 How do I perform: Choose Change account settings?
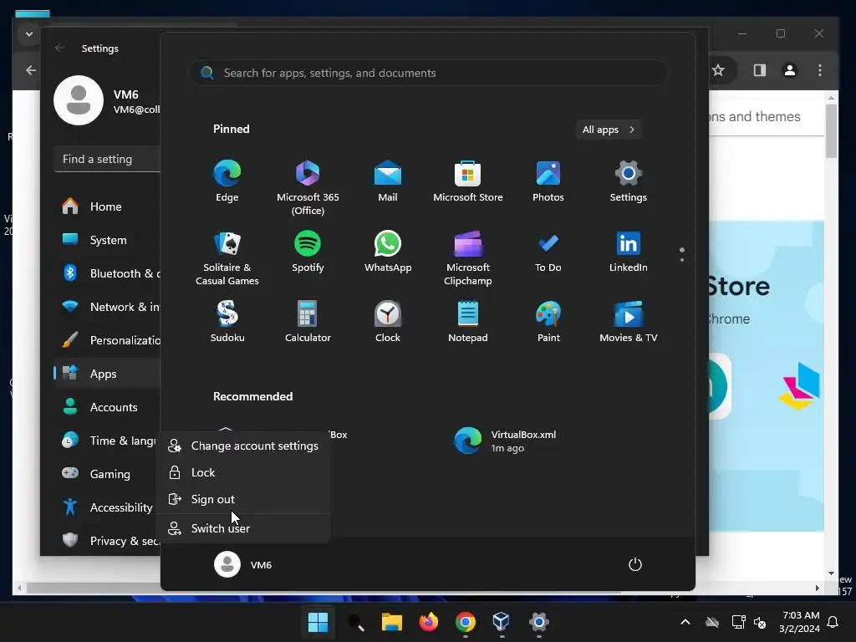pyautogui.click(x=243, y=446)
